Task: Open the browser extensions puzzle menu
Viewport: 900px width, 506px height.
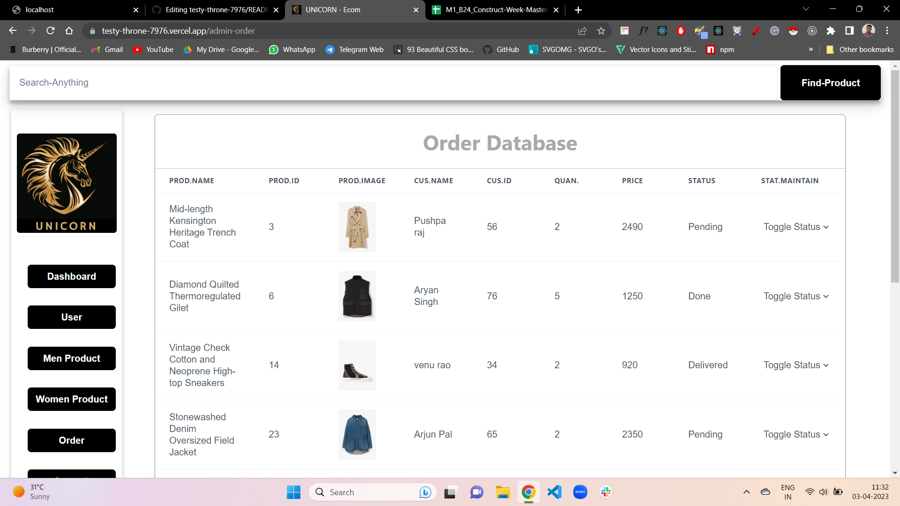Action: 831,31
